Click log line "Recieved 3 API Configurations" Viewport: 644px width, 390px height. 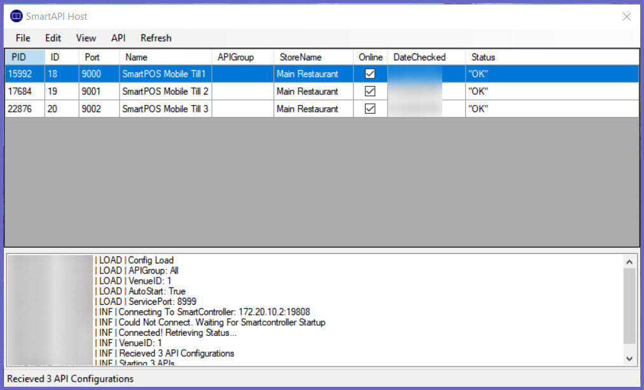[x=165, y=353]
